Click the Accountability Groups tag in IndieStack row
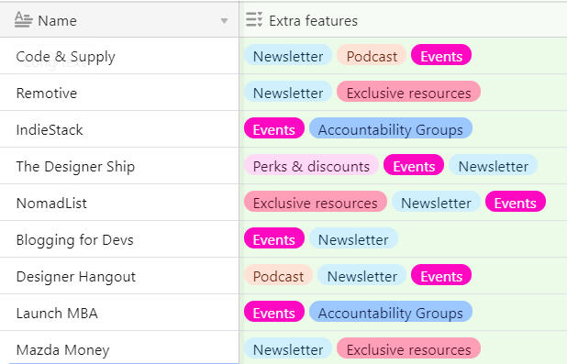 point(391,129)
